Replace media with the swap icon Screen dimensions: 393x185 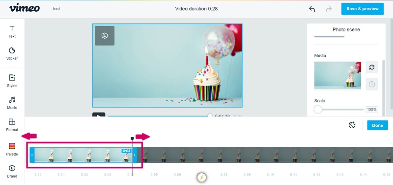(x=372, y=67)
